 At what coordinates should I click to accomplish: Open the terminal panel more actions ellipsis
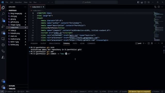155,43
